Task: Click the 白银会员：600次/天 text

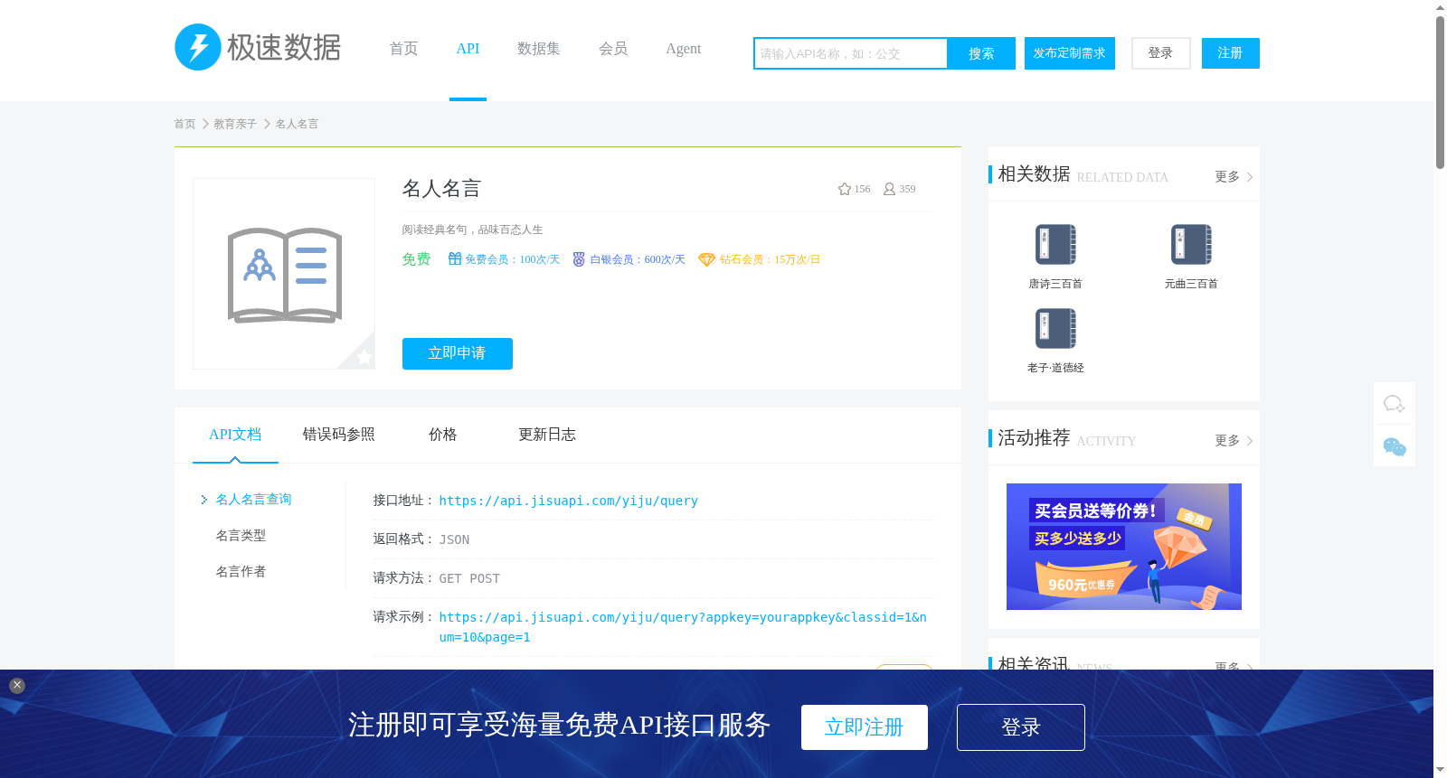Action: pyautogui.click(x=638, y=259)
